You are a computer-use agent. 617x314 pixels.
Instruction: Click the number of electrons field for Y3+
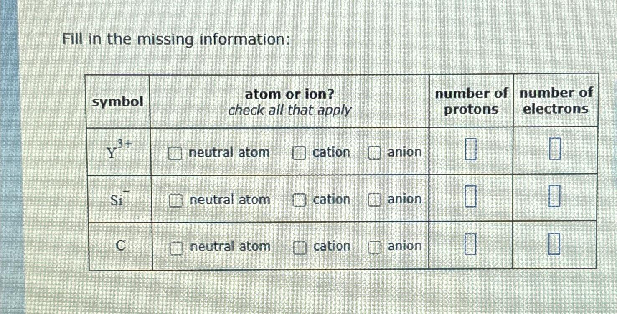pyautogui.click(x=555, y=149)
